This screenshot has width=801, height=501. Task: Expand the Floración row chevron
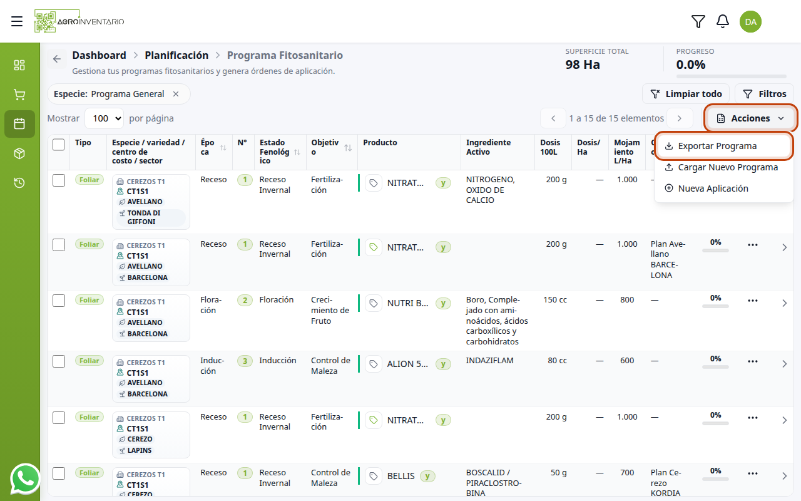(785, 303)
